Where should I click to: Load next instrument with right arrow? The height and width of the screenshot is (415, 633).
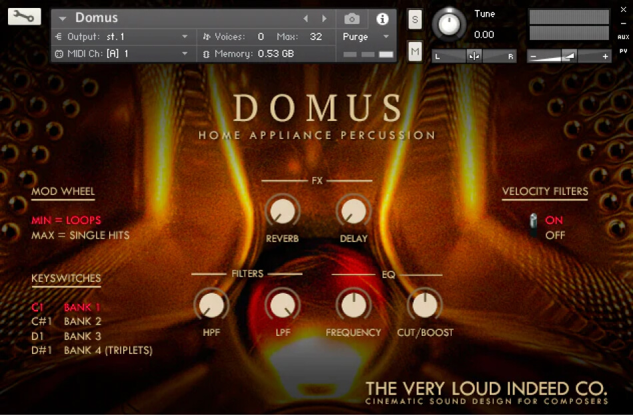324,19
